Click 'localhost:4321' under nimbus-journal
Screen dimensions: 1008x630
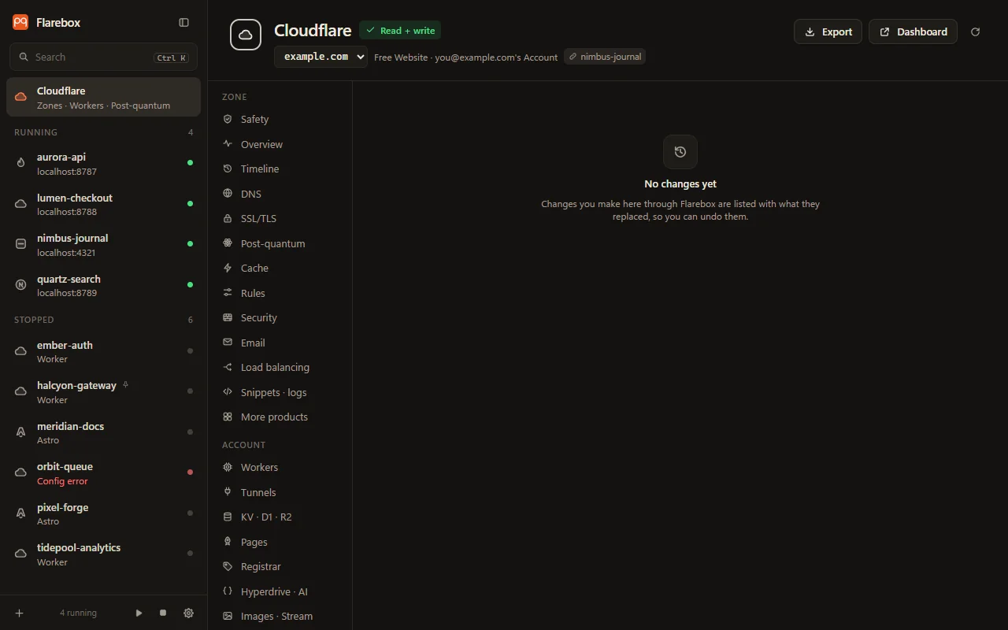66,253
